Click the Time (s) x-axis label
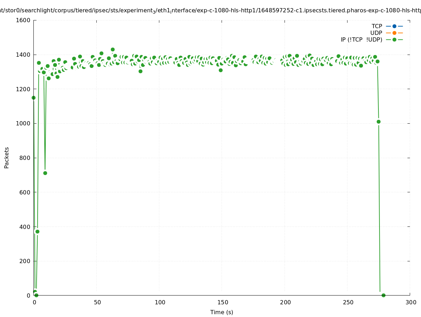The width and height of the screenshot is (421, 317). (x=222, y=312)
